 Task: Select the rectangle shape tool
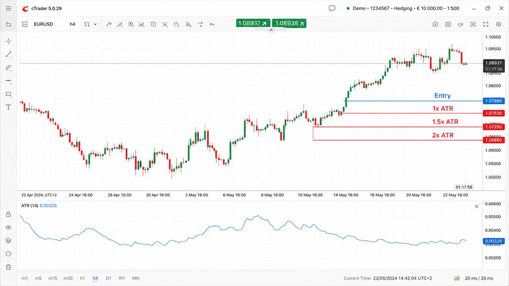[8, 94]
